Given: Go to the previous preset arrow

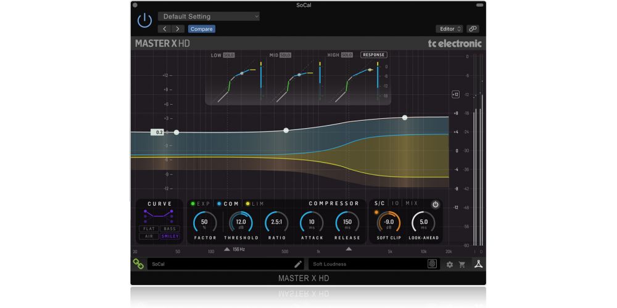Looking at the screenshot, I should (x=165, y=29).
